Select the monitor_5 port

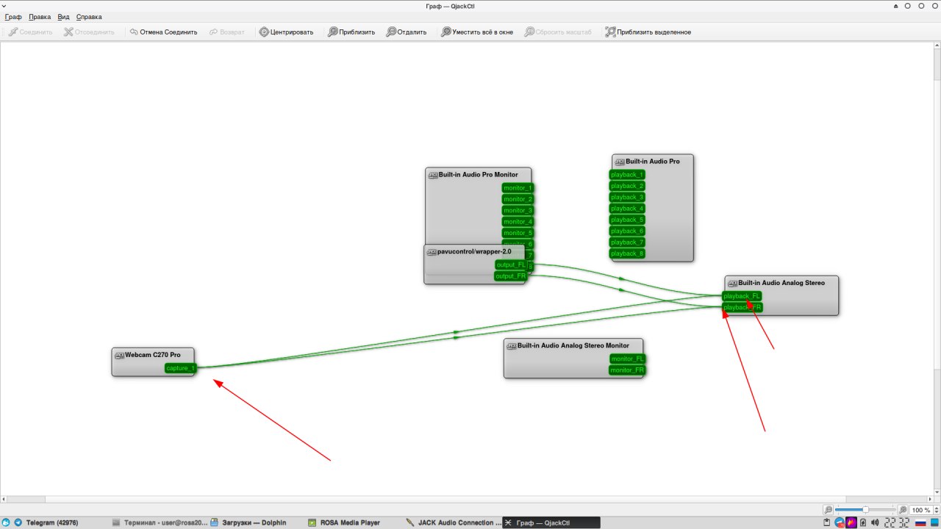(x=518, y=233)
